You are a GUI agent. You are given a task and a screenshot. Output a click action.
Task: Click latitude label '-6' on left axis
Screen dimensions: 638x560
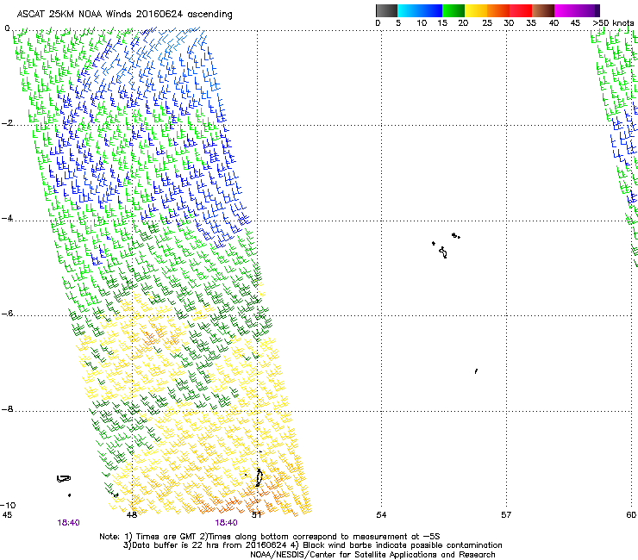point(7,314)
